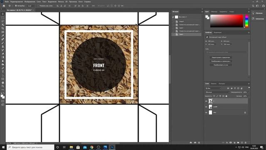Toggle layer filtering switch on
This screenshot has height=150, width=266.
pos(249,88)
